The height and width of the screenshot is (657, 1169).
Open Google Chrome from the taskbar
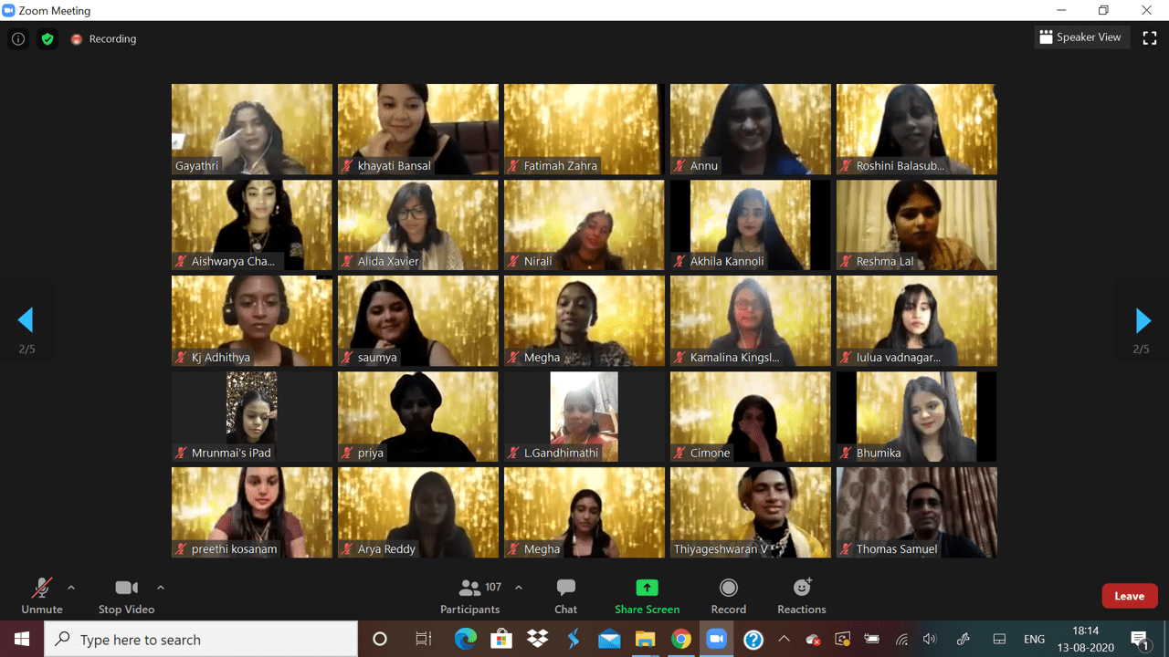680,640
